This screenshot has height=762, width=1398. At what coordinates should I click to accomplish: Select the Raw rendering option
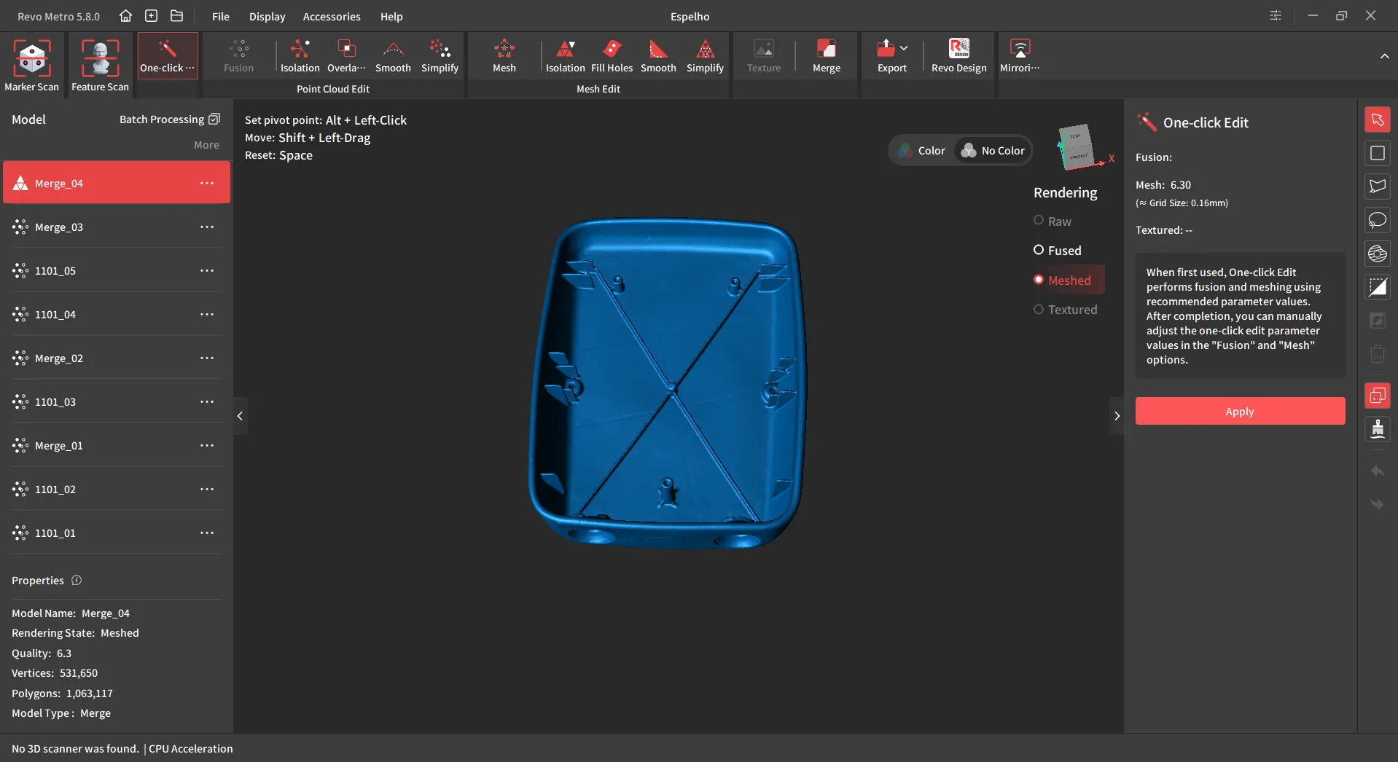[1052, 221]
